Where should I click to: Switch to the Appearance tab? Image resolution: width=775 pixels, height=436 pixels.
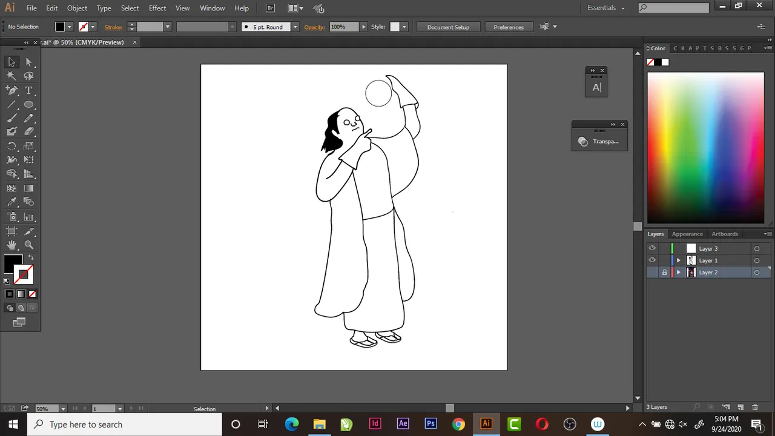pos(687,234)
